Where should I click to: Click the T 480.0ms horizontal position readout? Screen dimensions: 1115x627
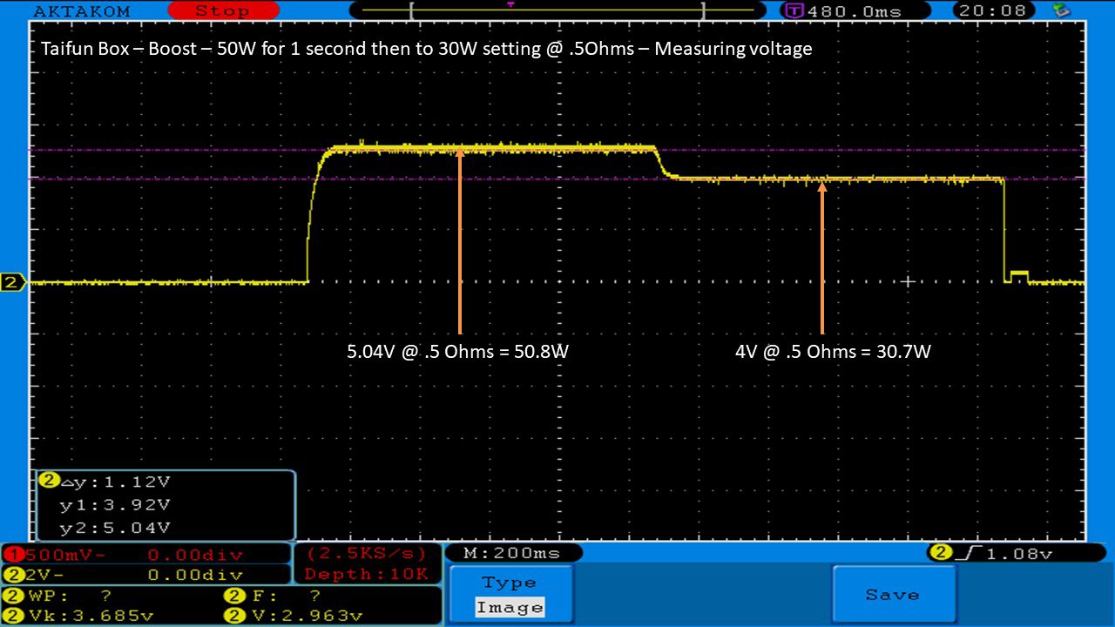845,11
